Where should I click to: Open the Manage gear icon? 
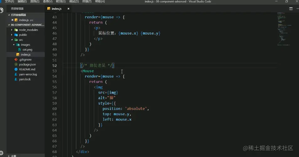[2, 153]
